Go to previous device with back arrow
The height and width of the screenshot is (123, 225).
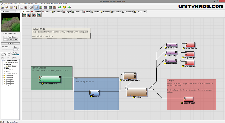[x=2, y=58]
